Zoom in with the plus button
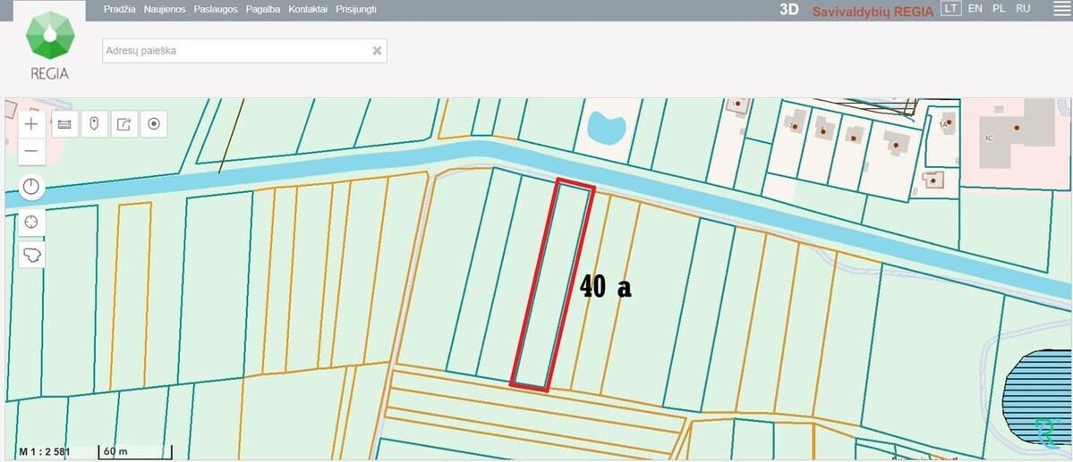The width and height of the screenshot is (1073, 462). (31, 124)
